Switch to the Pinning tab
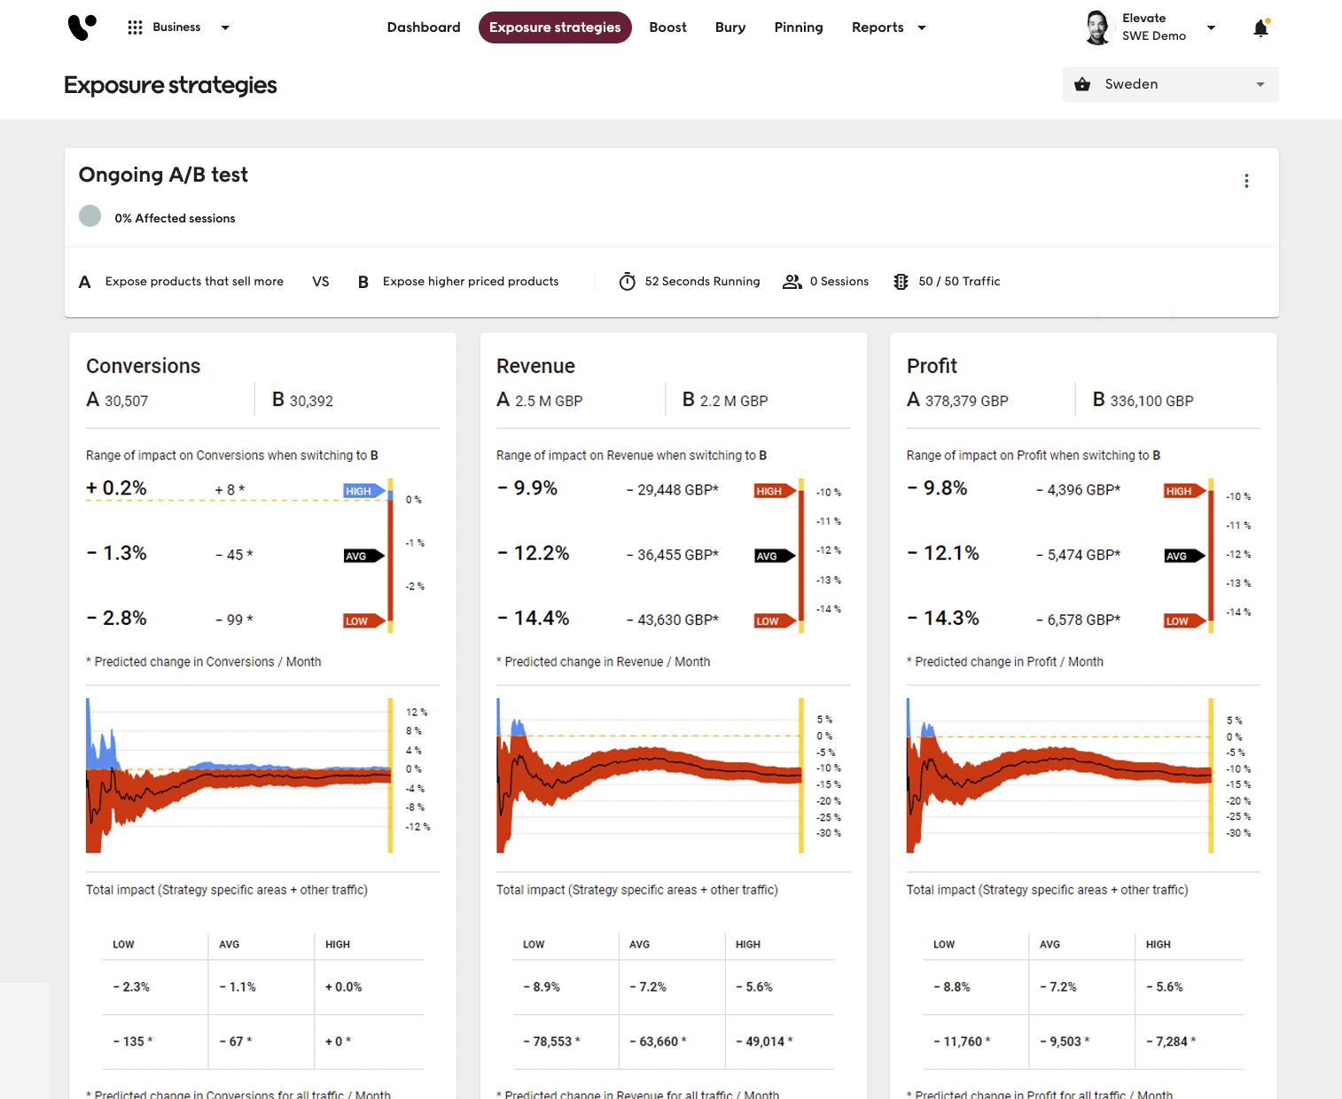This screenshot has width=1342, height=1099. [799, 27]
